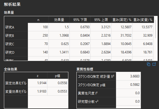Select fixed model z value 1.9144
The width and height of the screenshot is (159, 109).
[38, 83]
